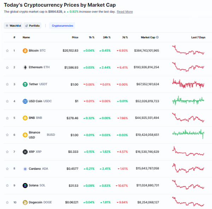Sort the table by Price column header
This screenshot has width=212, height=209.
(75, 37)
